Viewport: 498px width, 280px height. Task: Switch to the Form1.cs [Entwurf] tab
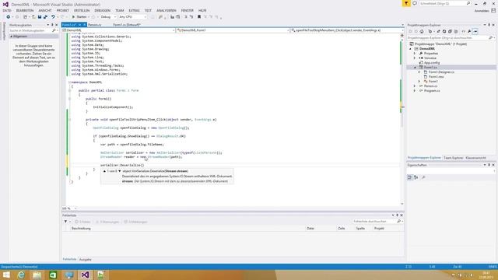click(x=127, y=25)
